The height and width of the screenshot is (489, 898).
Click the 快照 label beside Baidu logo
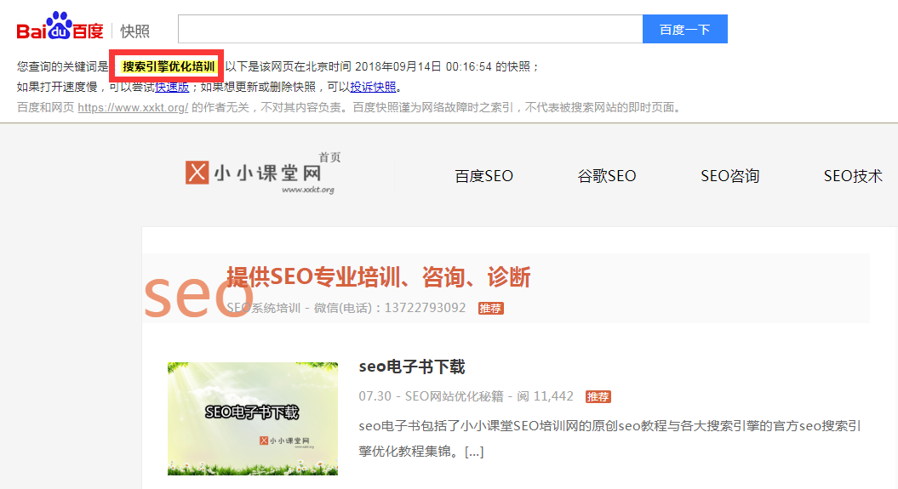135,31
